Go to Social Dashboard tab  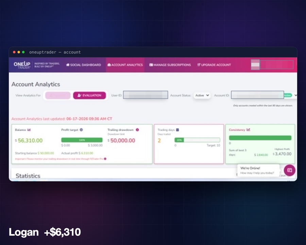tap(84, 65)
